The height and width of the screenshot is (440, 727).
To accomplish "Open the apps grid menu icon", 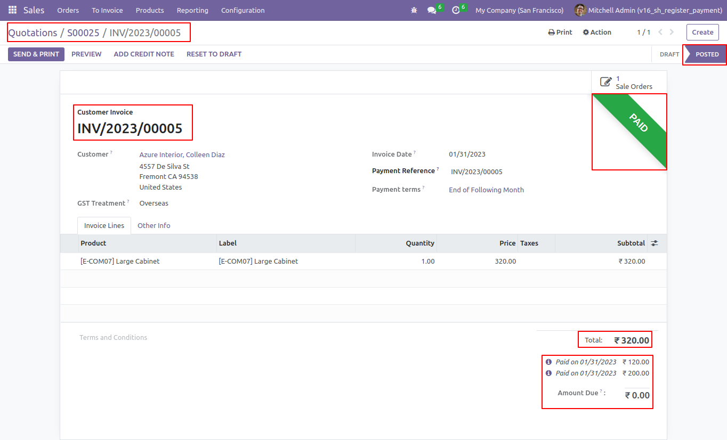I will pos(12,10).
